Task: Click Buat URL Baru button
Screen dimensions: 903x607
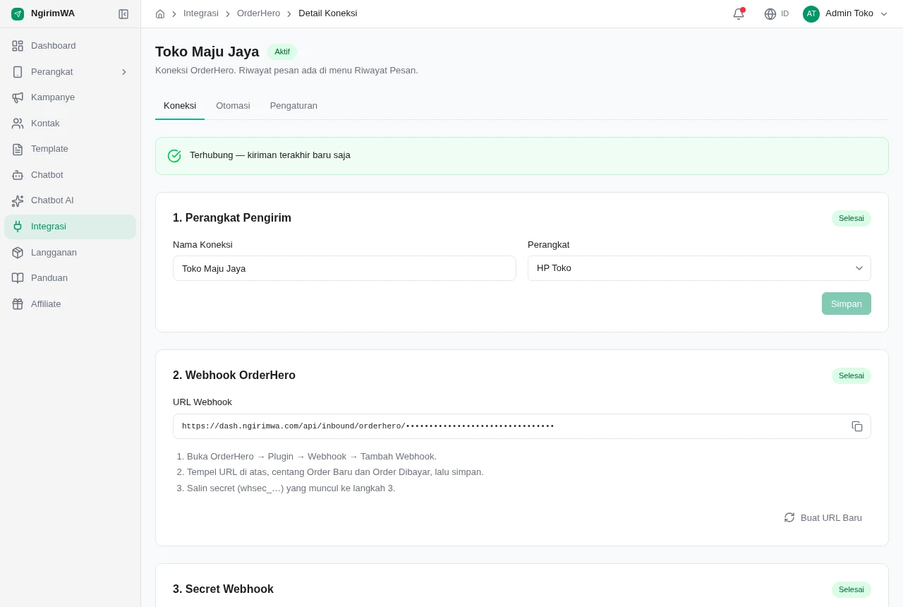Action: coord(823,517)
